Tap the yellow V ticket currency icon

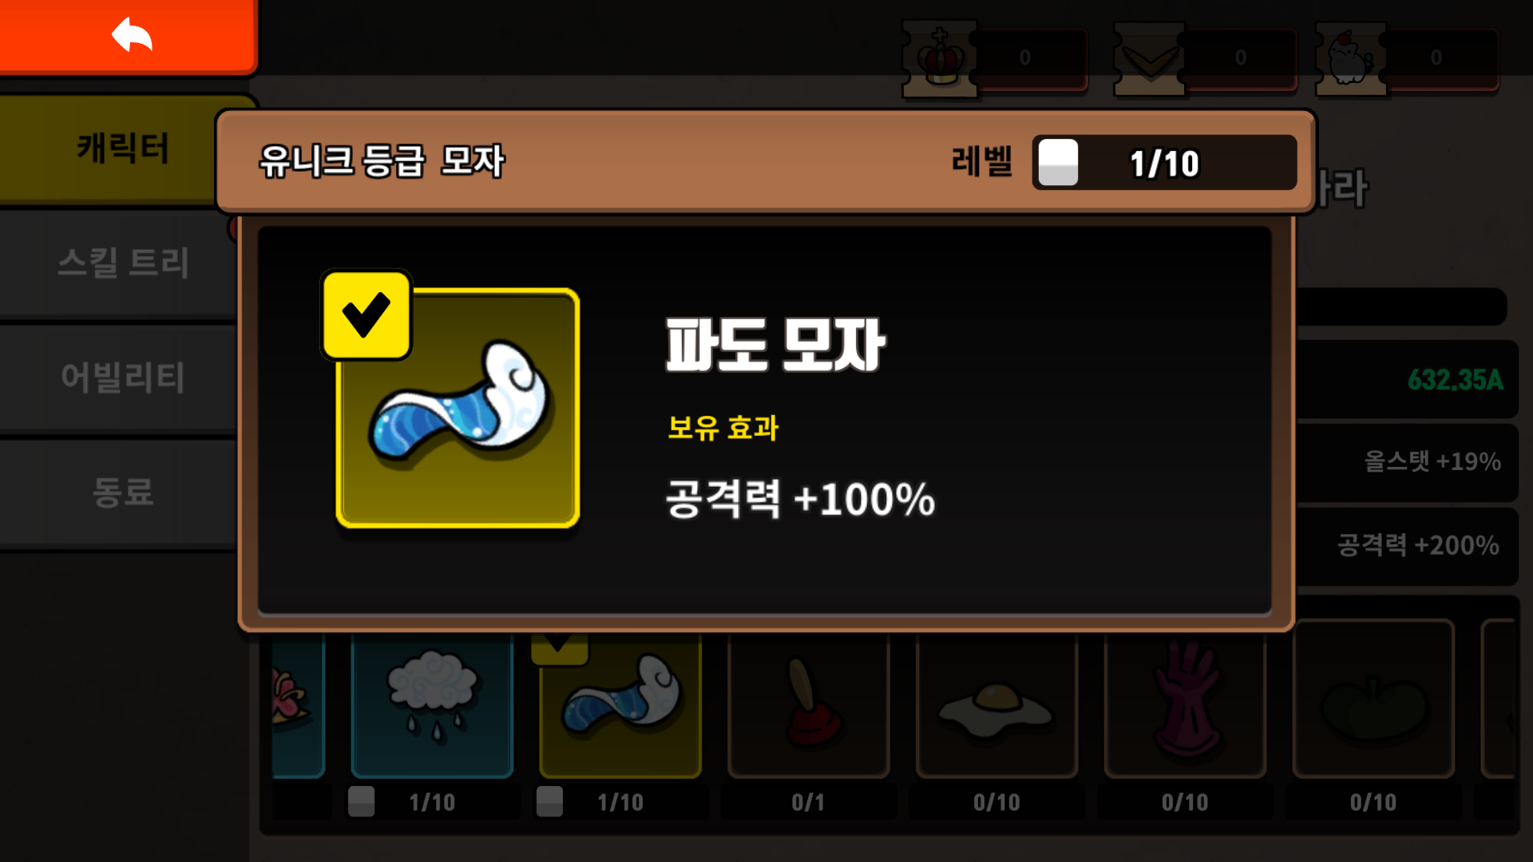(1149, 58)
